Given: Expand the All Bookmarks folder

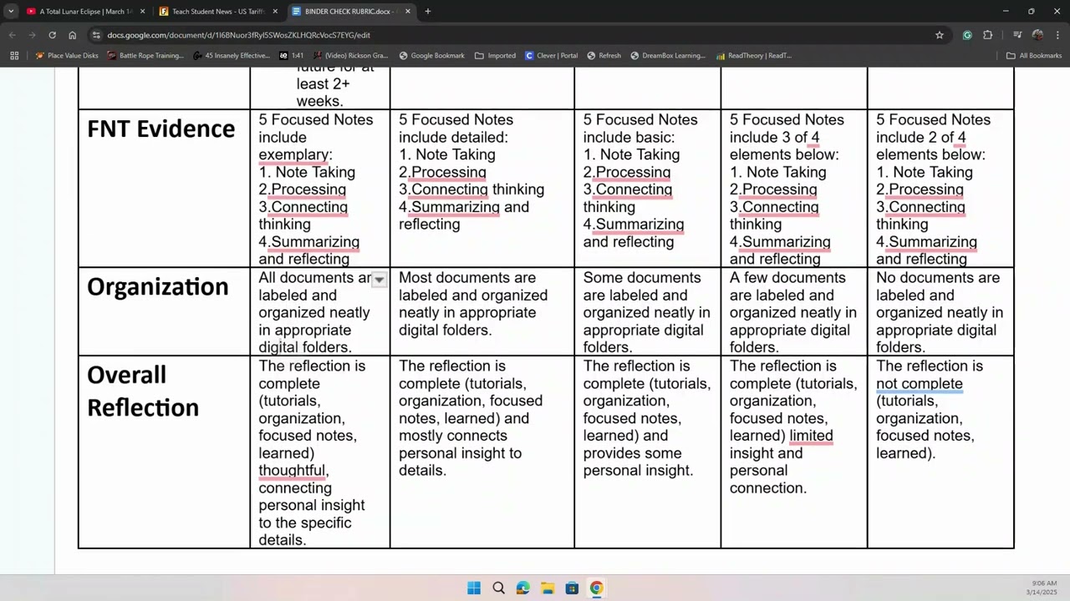Looking at the screenshot, I should [1034, 56].
